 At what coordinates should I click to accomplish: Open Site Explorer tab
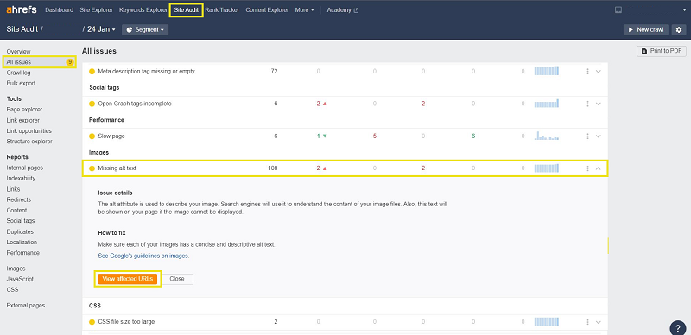click(x=96, y=10)
